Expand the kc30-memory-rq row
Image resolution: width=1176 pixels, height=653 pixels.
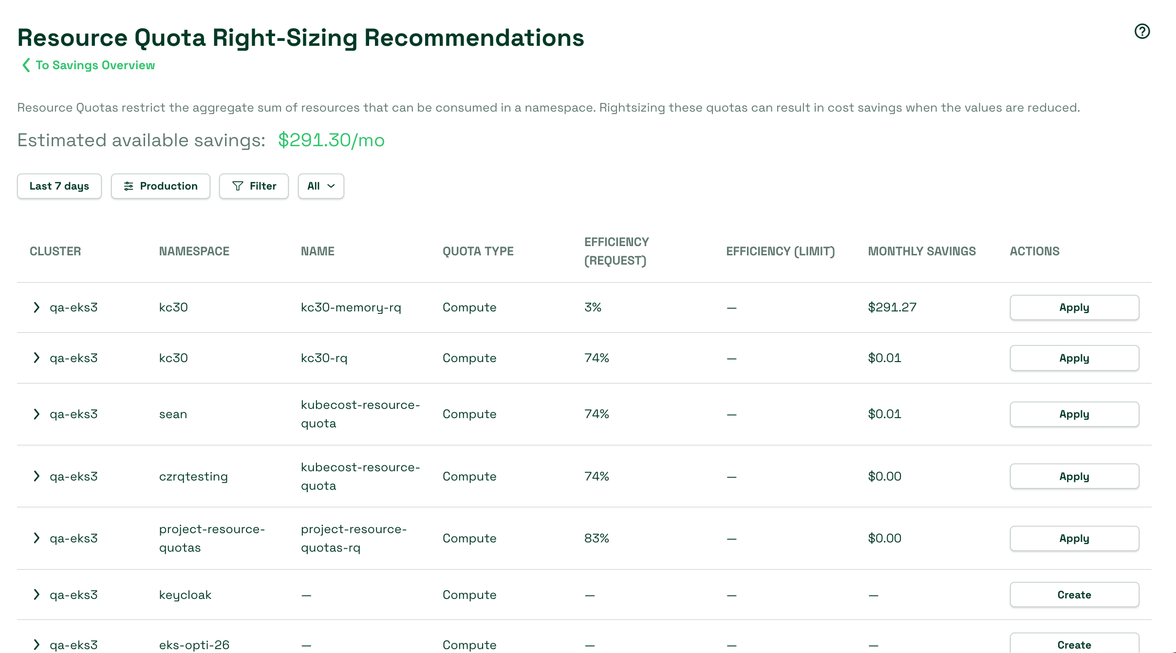coord(37,307)
